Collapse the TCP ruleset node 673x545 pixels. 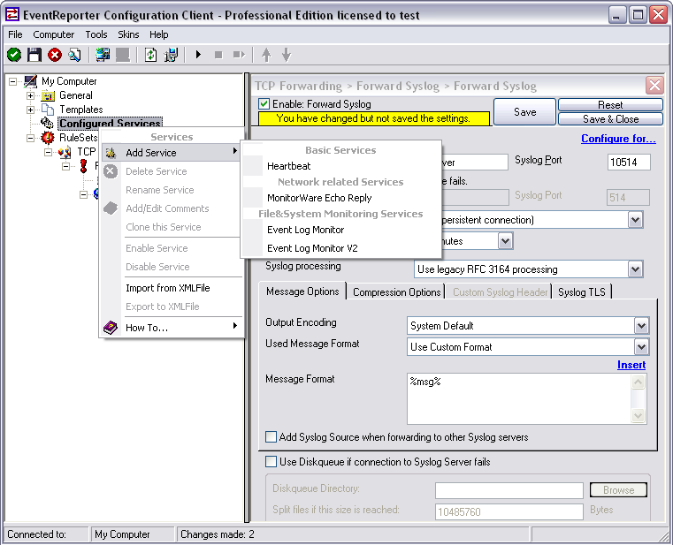(x=49, y=152)
